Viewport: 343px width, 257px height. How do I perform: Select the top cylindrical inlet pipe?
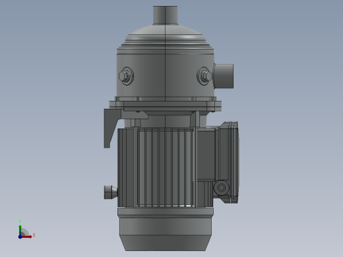165,15
